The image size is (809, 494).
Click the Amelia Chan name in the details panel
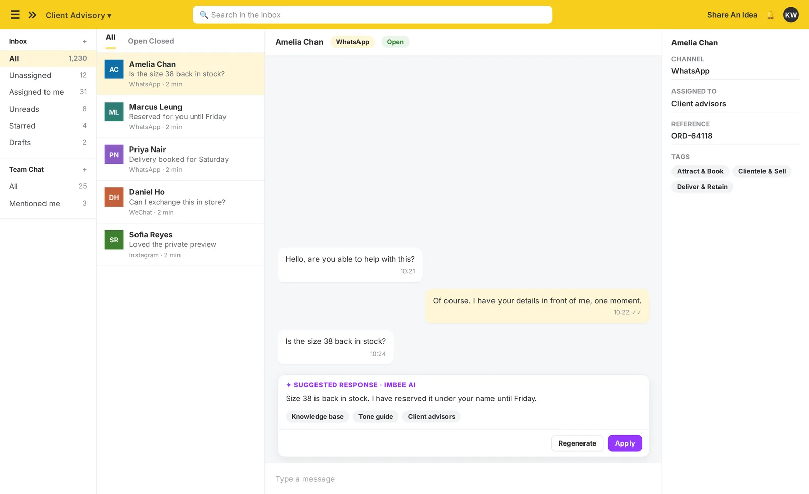coord(695,43)
